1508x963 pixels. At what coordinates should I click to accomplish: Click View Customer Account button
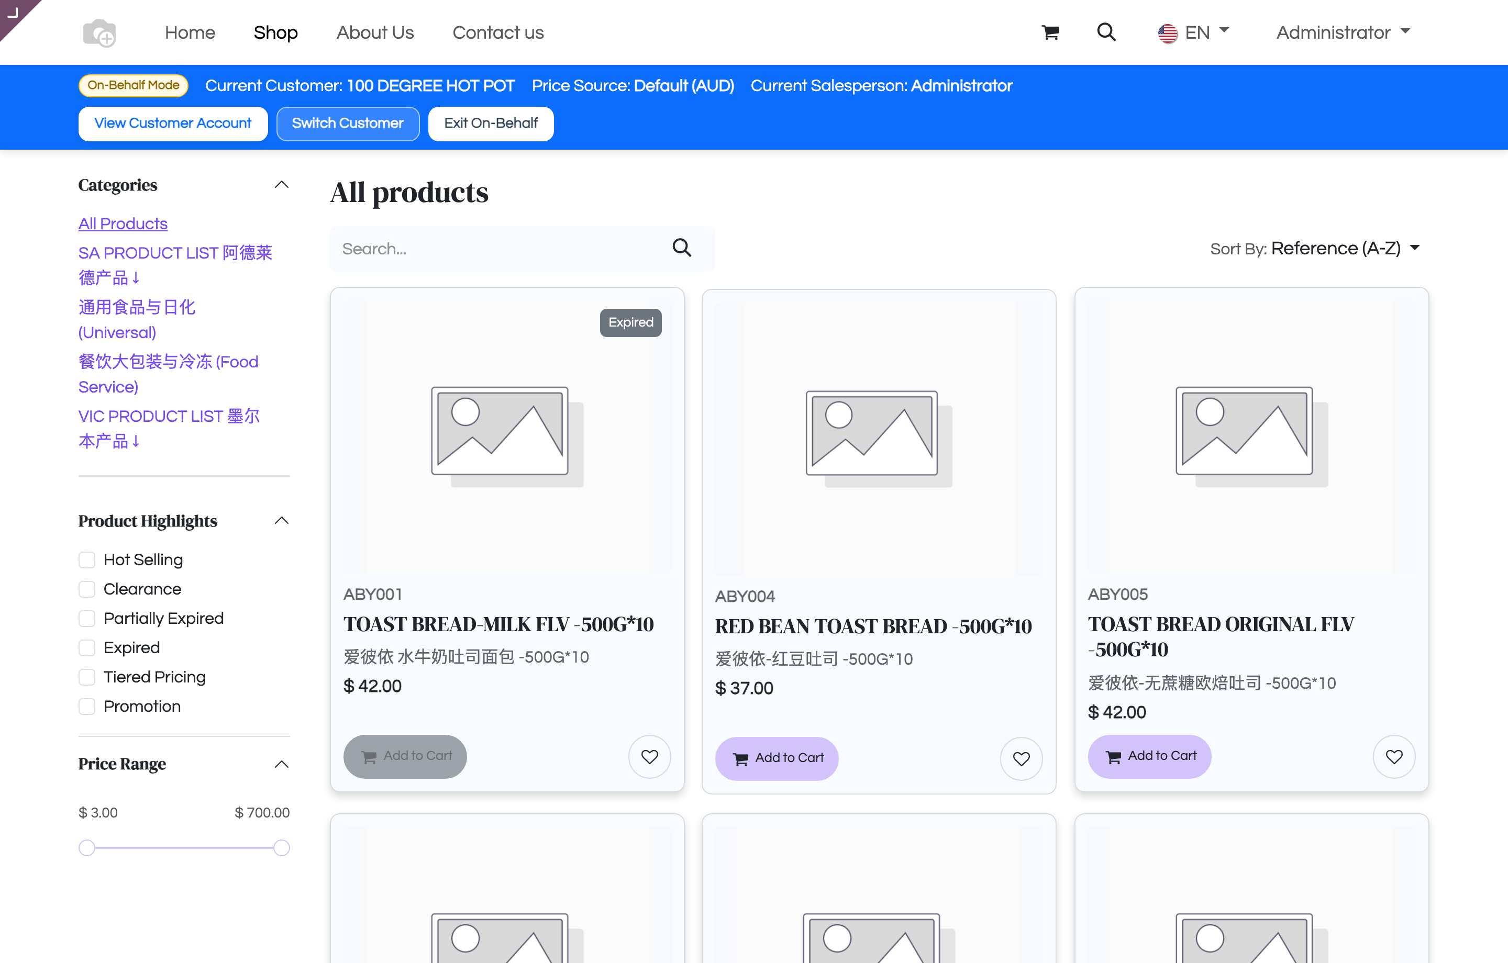coord(173,124)
